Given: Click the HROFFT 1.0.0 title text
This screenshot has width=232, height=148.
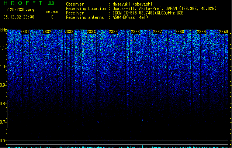Looking at the screenshot, I should pyautogui.click(x=29, y=3).
